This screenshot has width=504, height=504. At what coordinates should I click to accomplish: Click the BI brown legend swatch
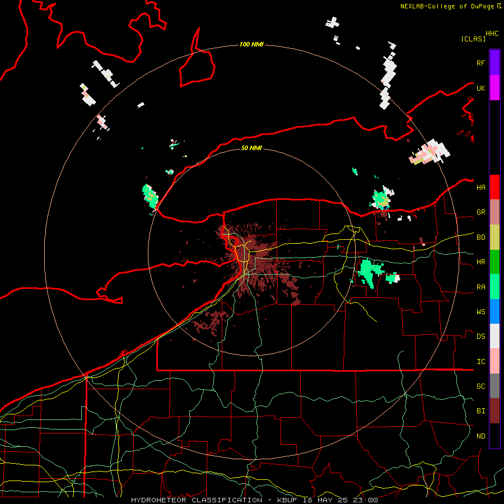(494, 411)
